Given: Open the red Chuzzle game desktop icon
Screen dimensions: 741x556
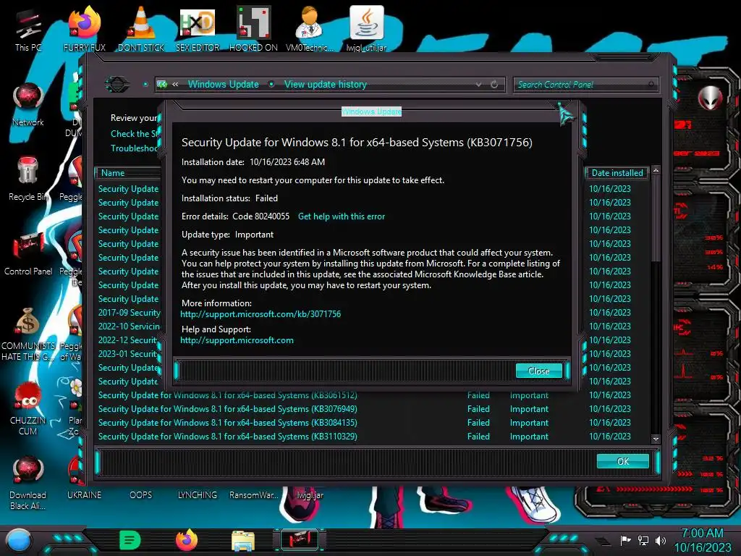Looking at the screenshot, I should [28, 407].
